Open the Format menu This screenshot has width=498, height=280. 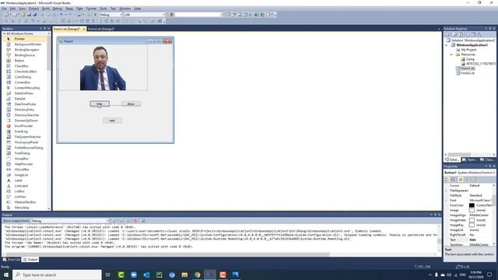[91, 9]
